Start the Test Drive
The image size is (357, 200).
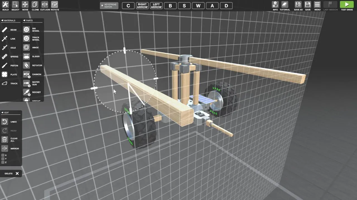tap(347, 6)
